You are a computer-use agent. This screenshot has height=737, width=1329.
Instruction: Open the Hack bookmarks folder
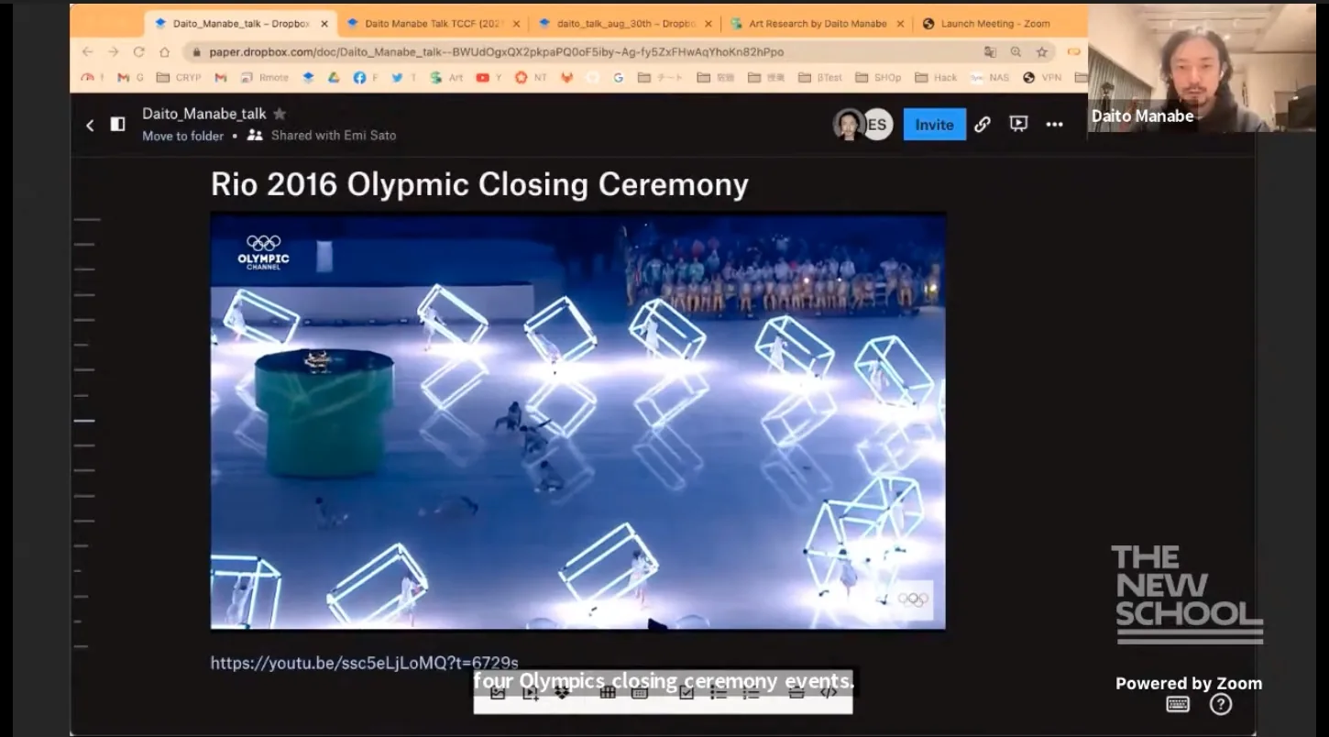[x=936, y=78]
